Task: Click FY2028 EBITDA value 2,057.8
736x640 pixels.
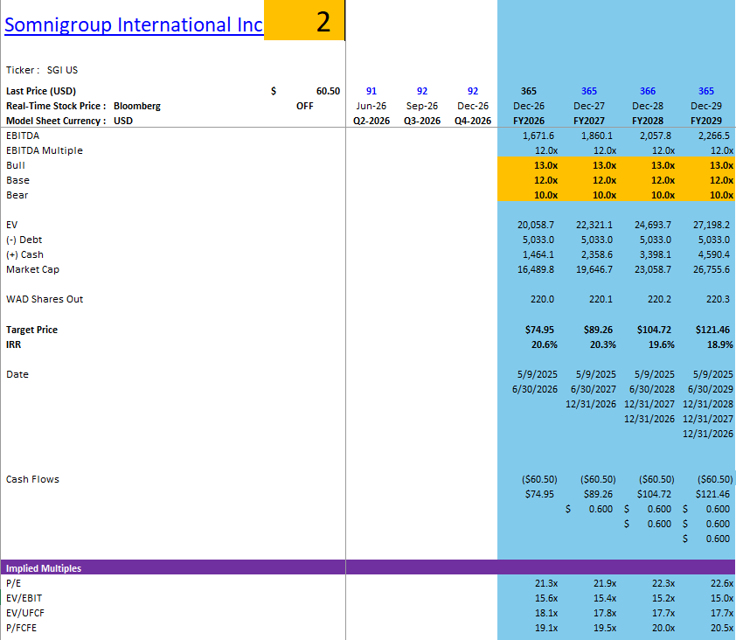Action: (656, 136)
